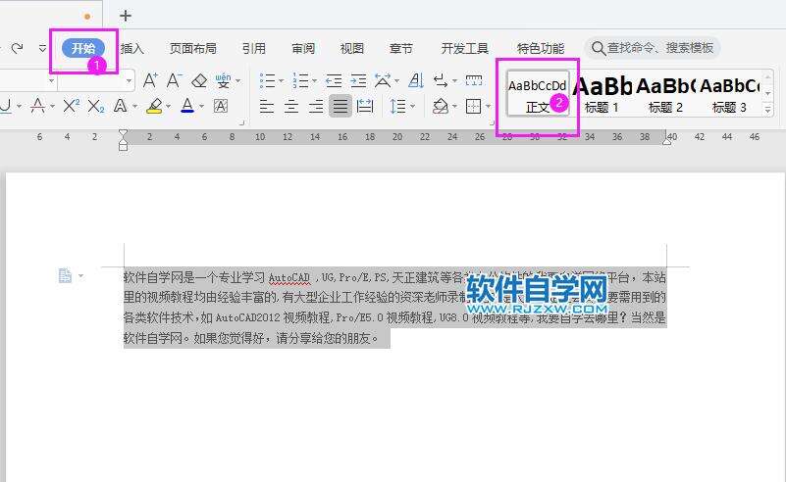
Task: Align text left
Action: [267, 106]
